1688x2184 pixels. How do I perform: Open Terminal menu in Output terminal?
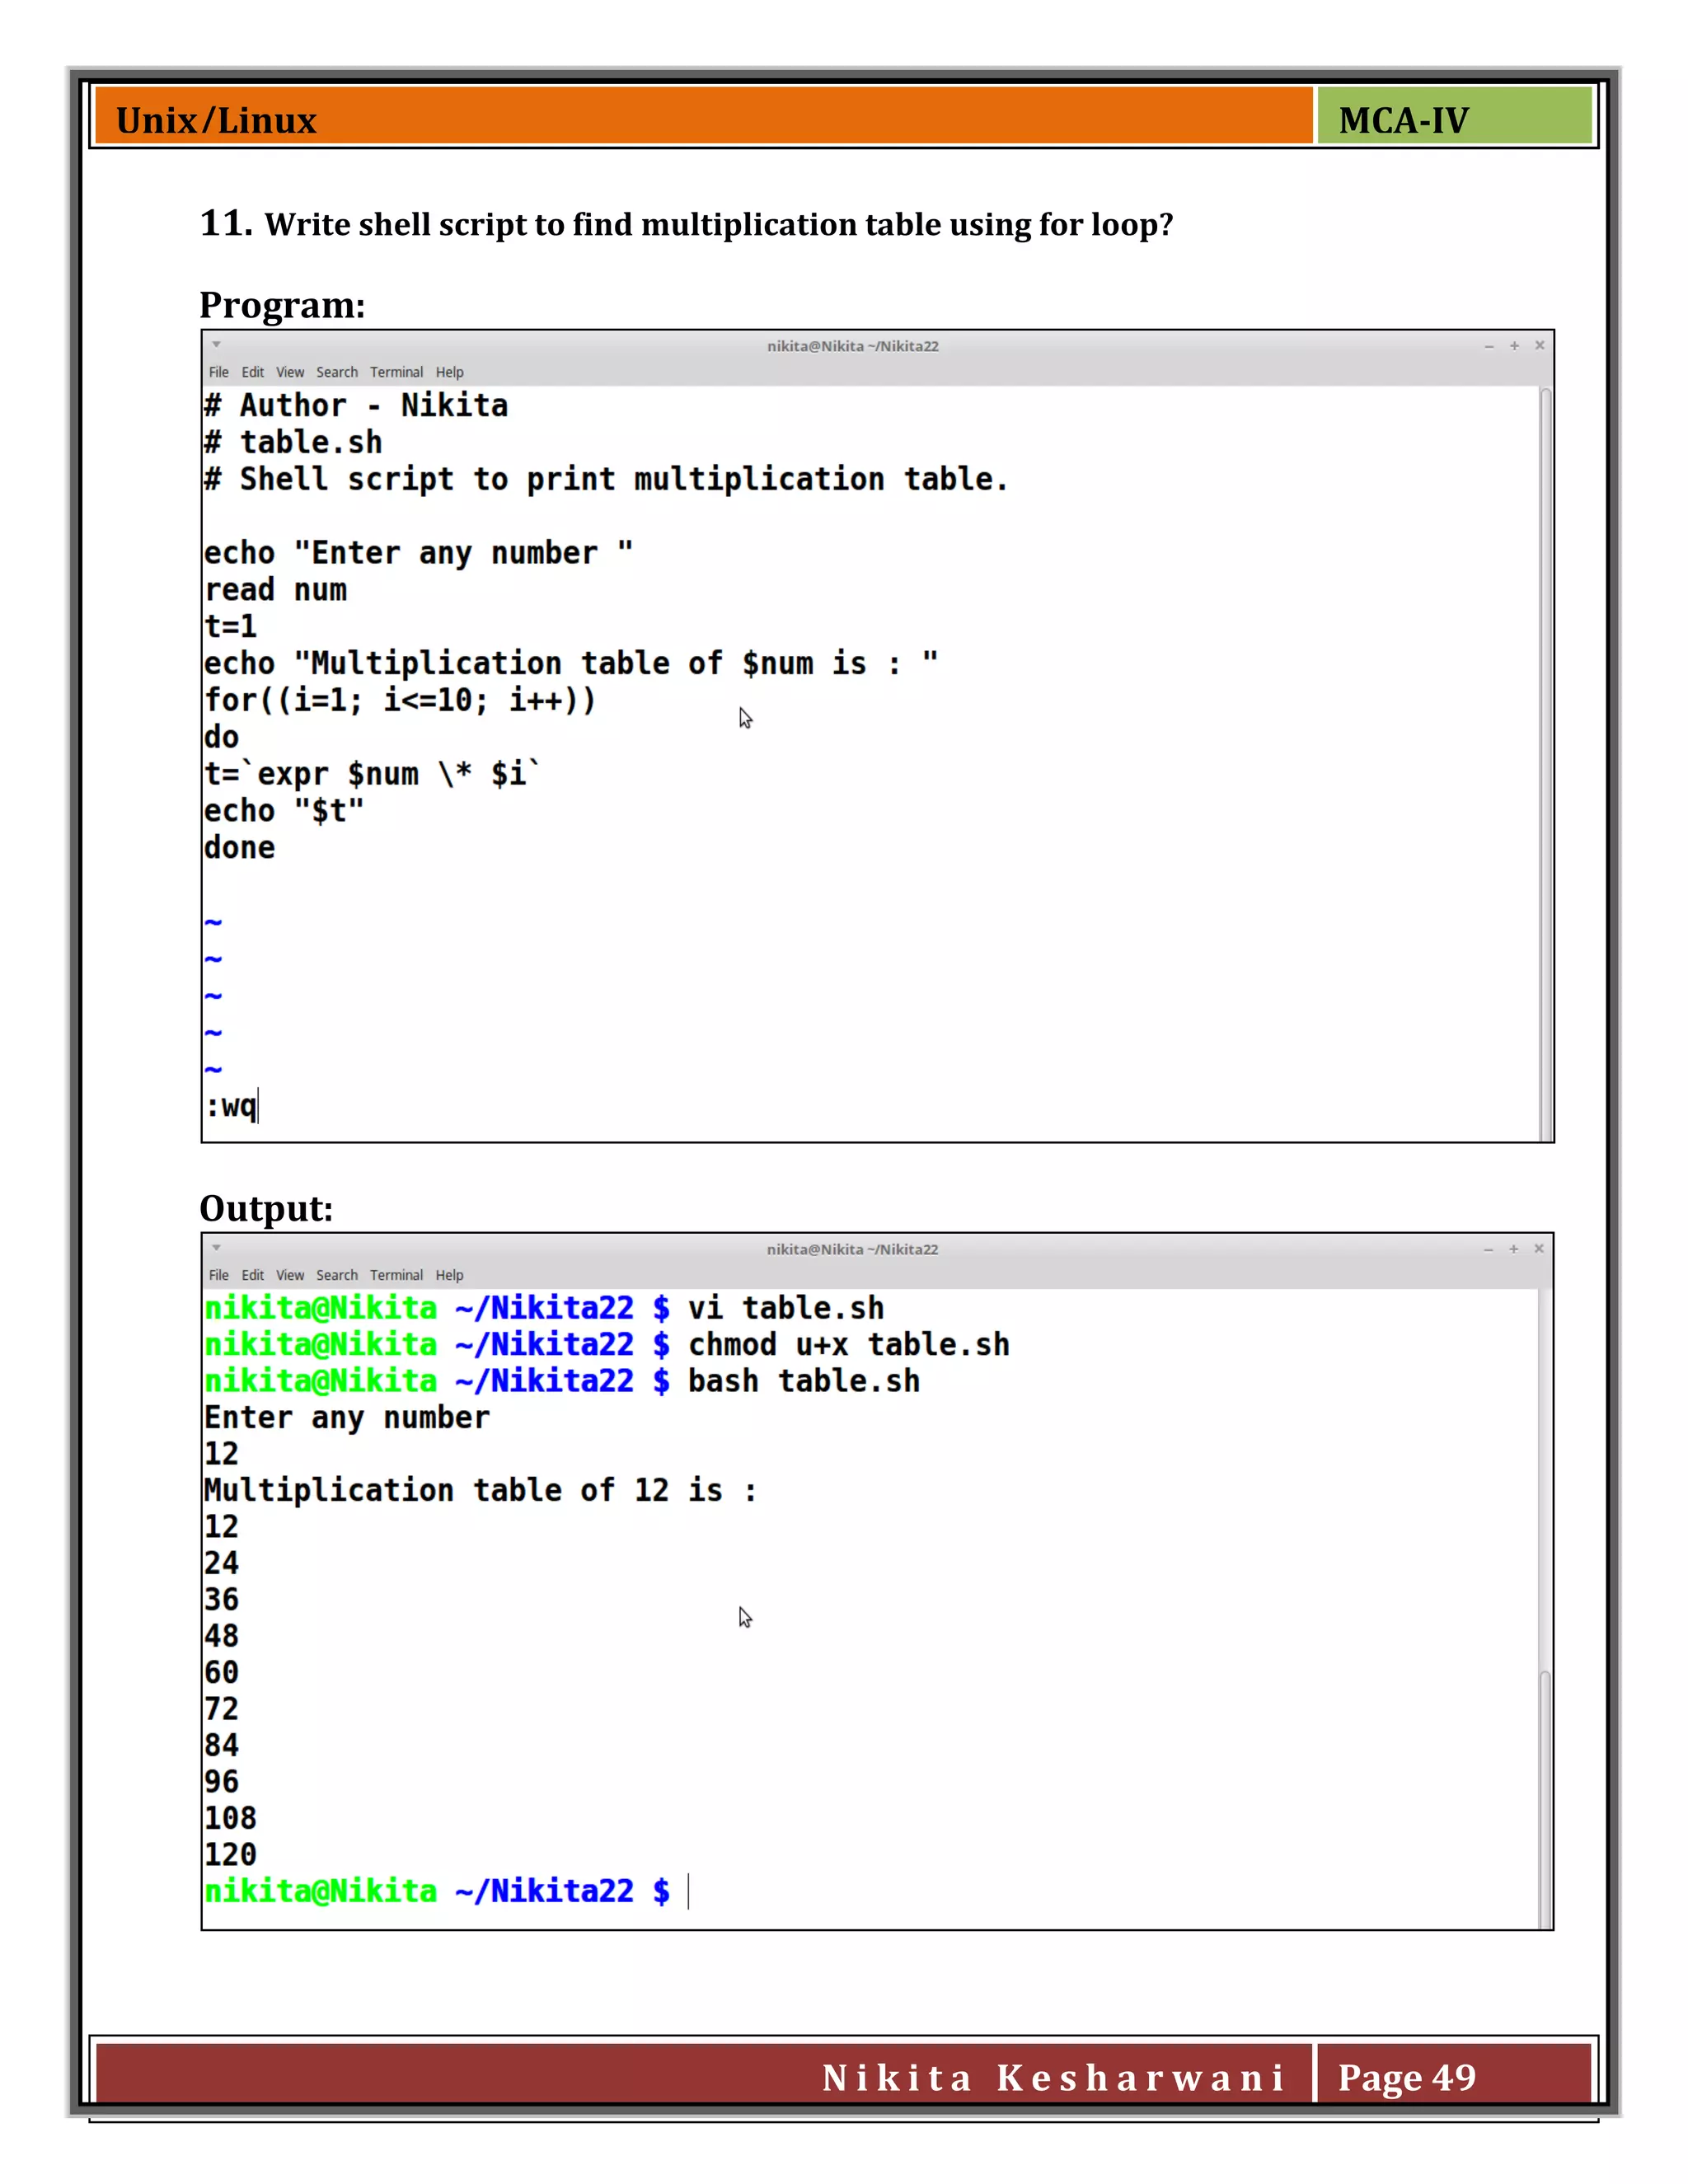click(396, 1275)
